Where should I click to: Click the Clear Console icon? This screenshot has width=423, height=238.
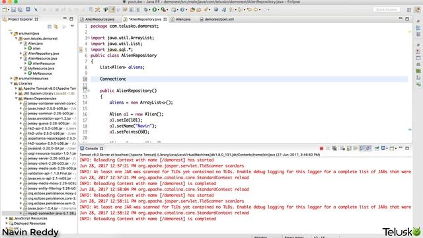(x=342, y=148)
